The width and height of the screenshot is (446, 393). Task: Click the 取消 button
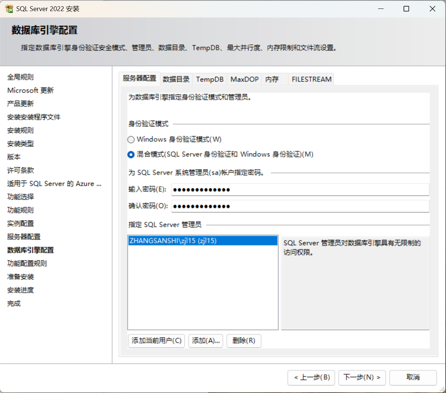pos(413,377)
